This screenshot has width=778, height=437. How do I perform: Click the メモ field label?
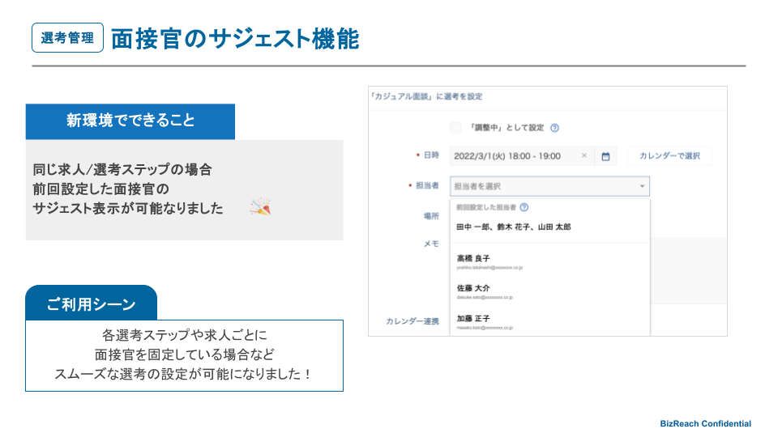click(x=430, y=244)
